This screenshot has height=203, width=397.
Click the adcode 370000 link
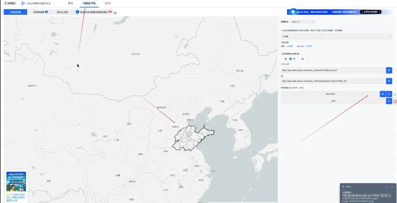tap(309, 46)
